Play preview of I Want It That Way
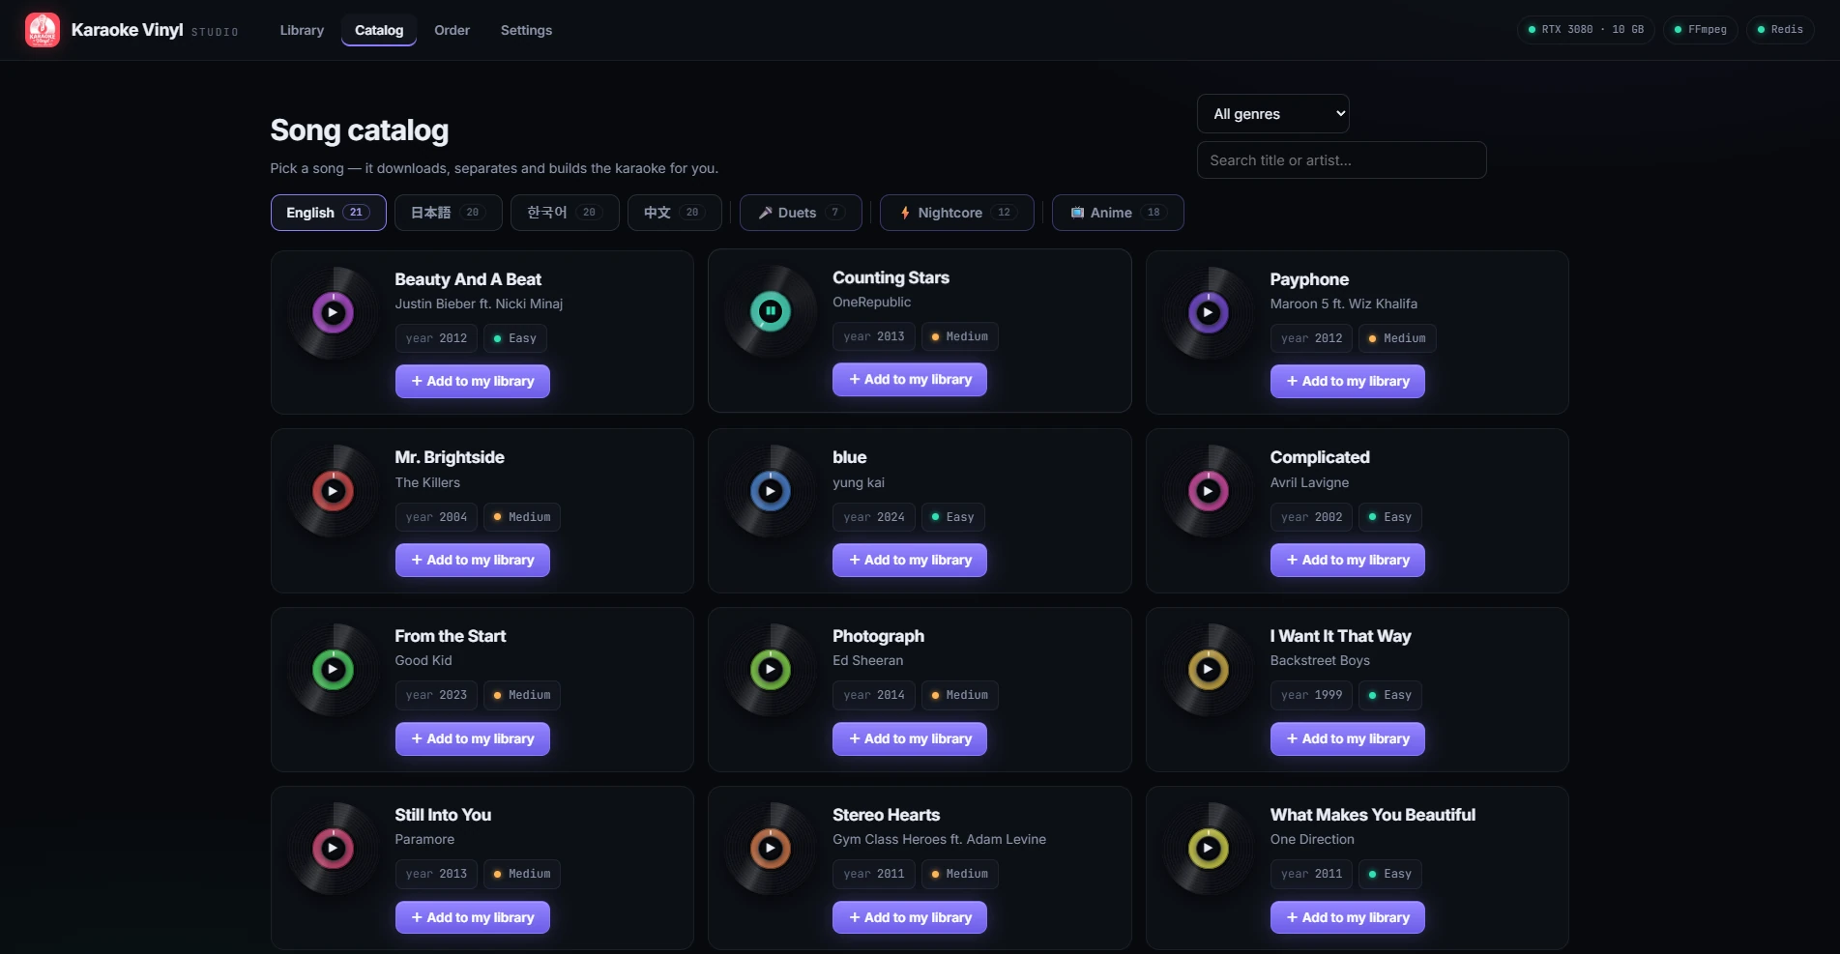Viewport: 1840px width, 954px height. click(1208, 669)
